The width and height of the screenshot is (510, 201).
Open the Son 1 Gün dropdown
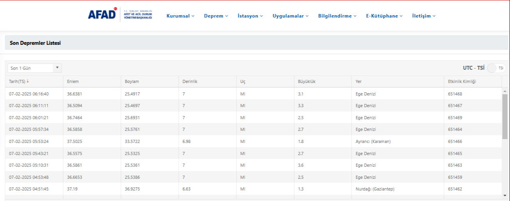click(34, 68)
